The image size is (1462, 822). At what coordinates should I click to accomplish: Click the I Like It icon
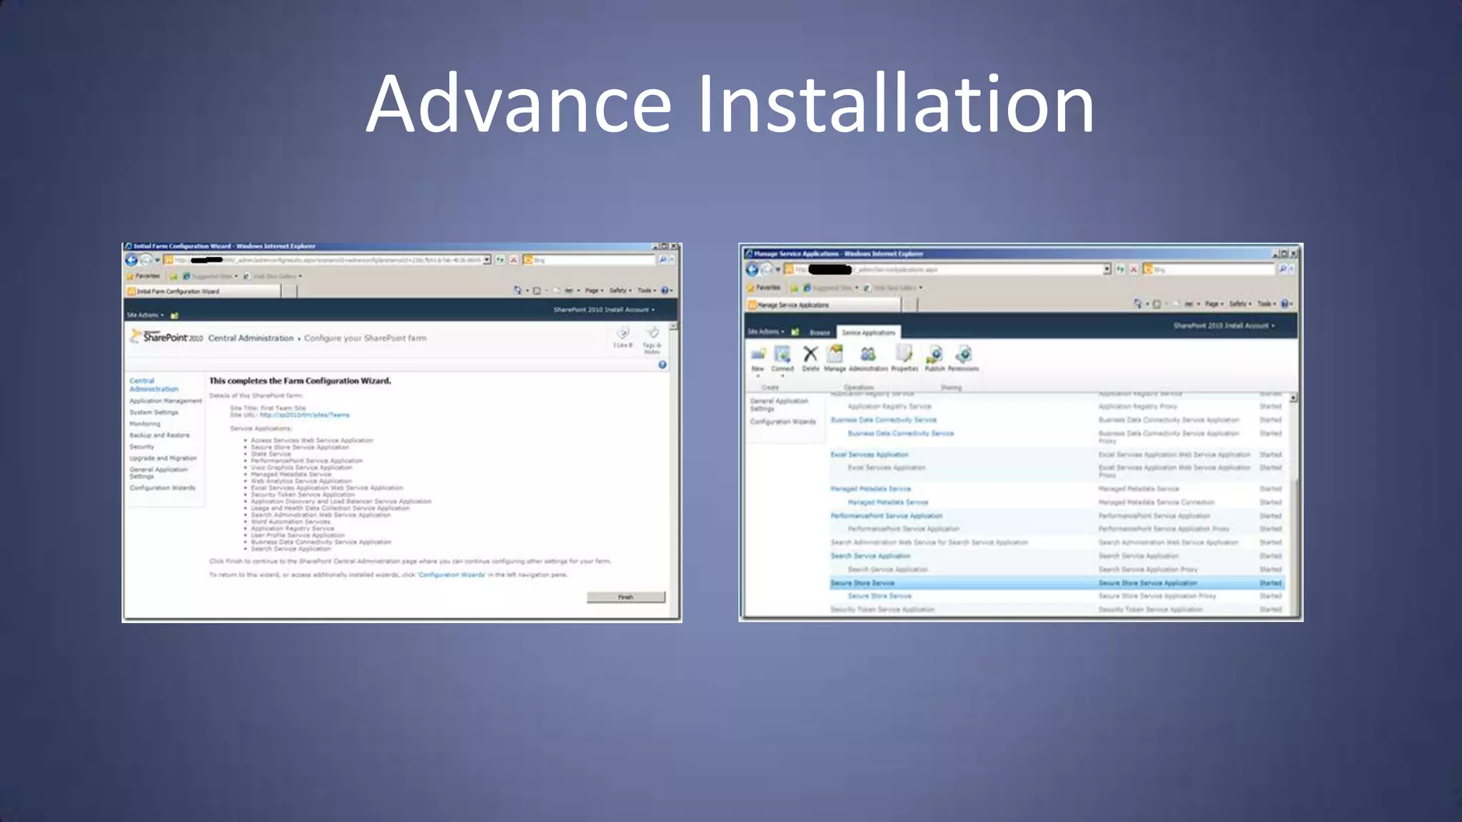(x=622, y=333)
